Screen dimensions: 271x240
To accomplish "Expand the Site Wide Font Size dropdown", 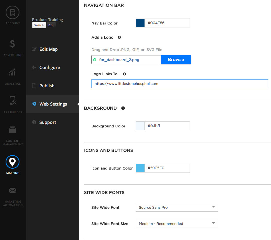I will 177,223.
